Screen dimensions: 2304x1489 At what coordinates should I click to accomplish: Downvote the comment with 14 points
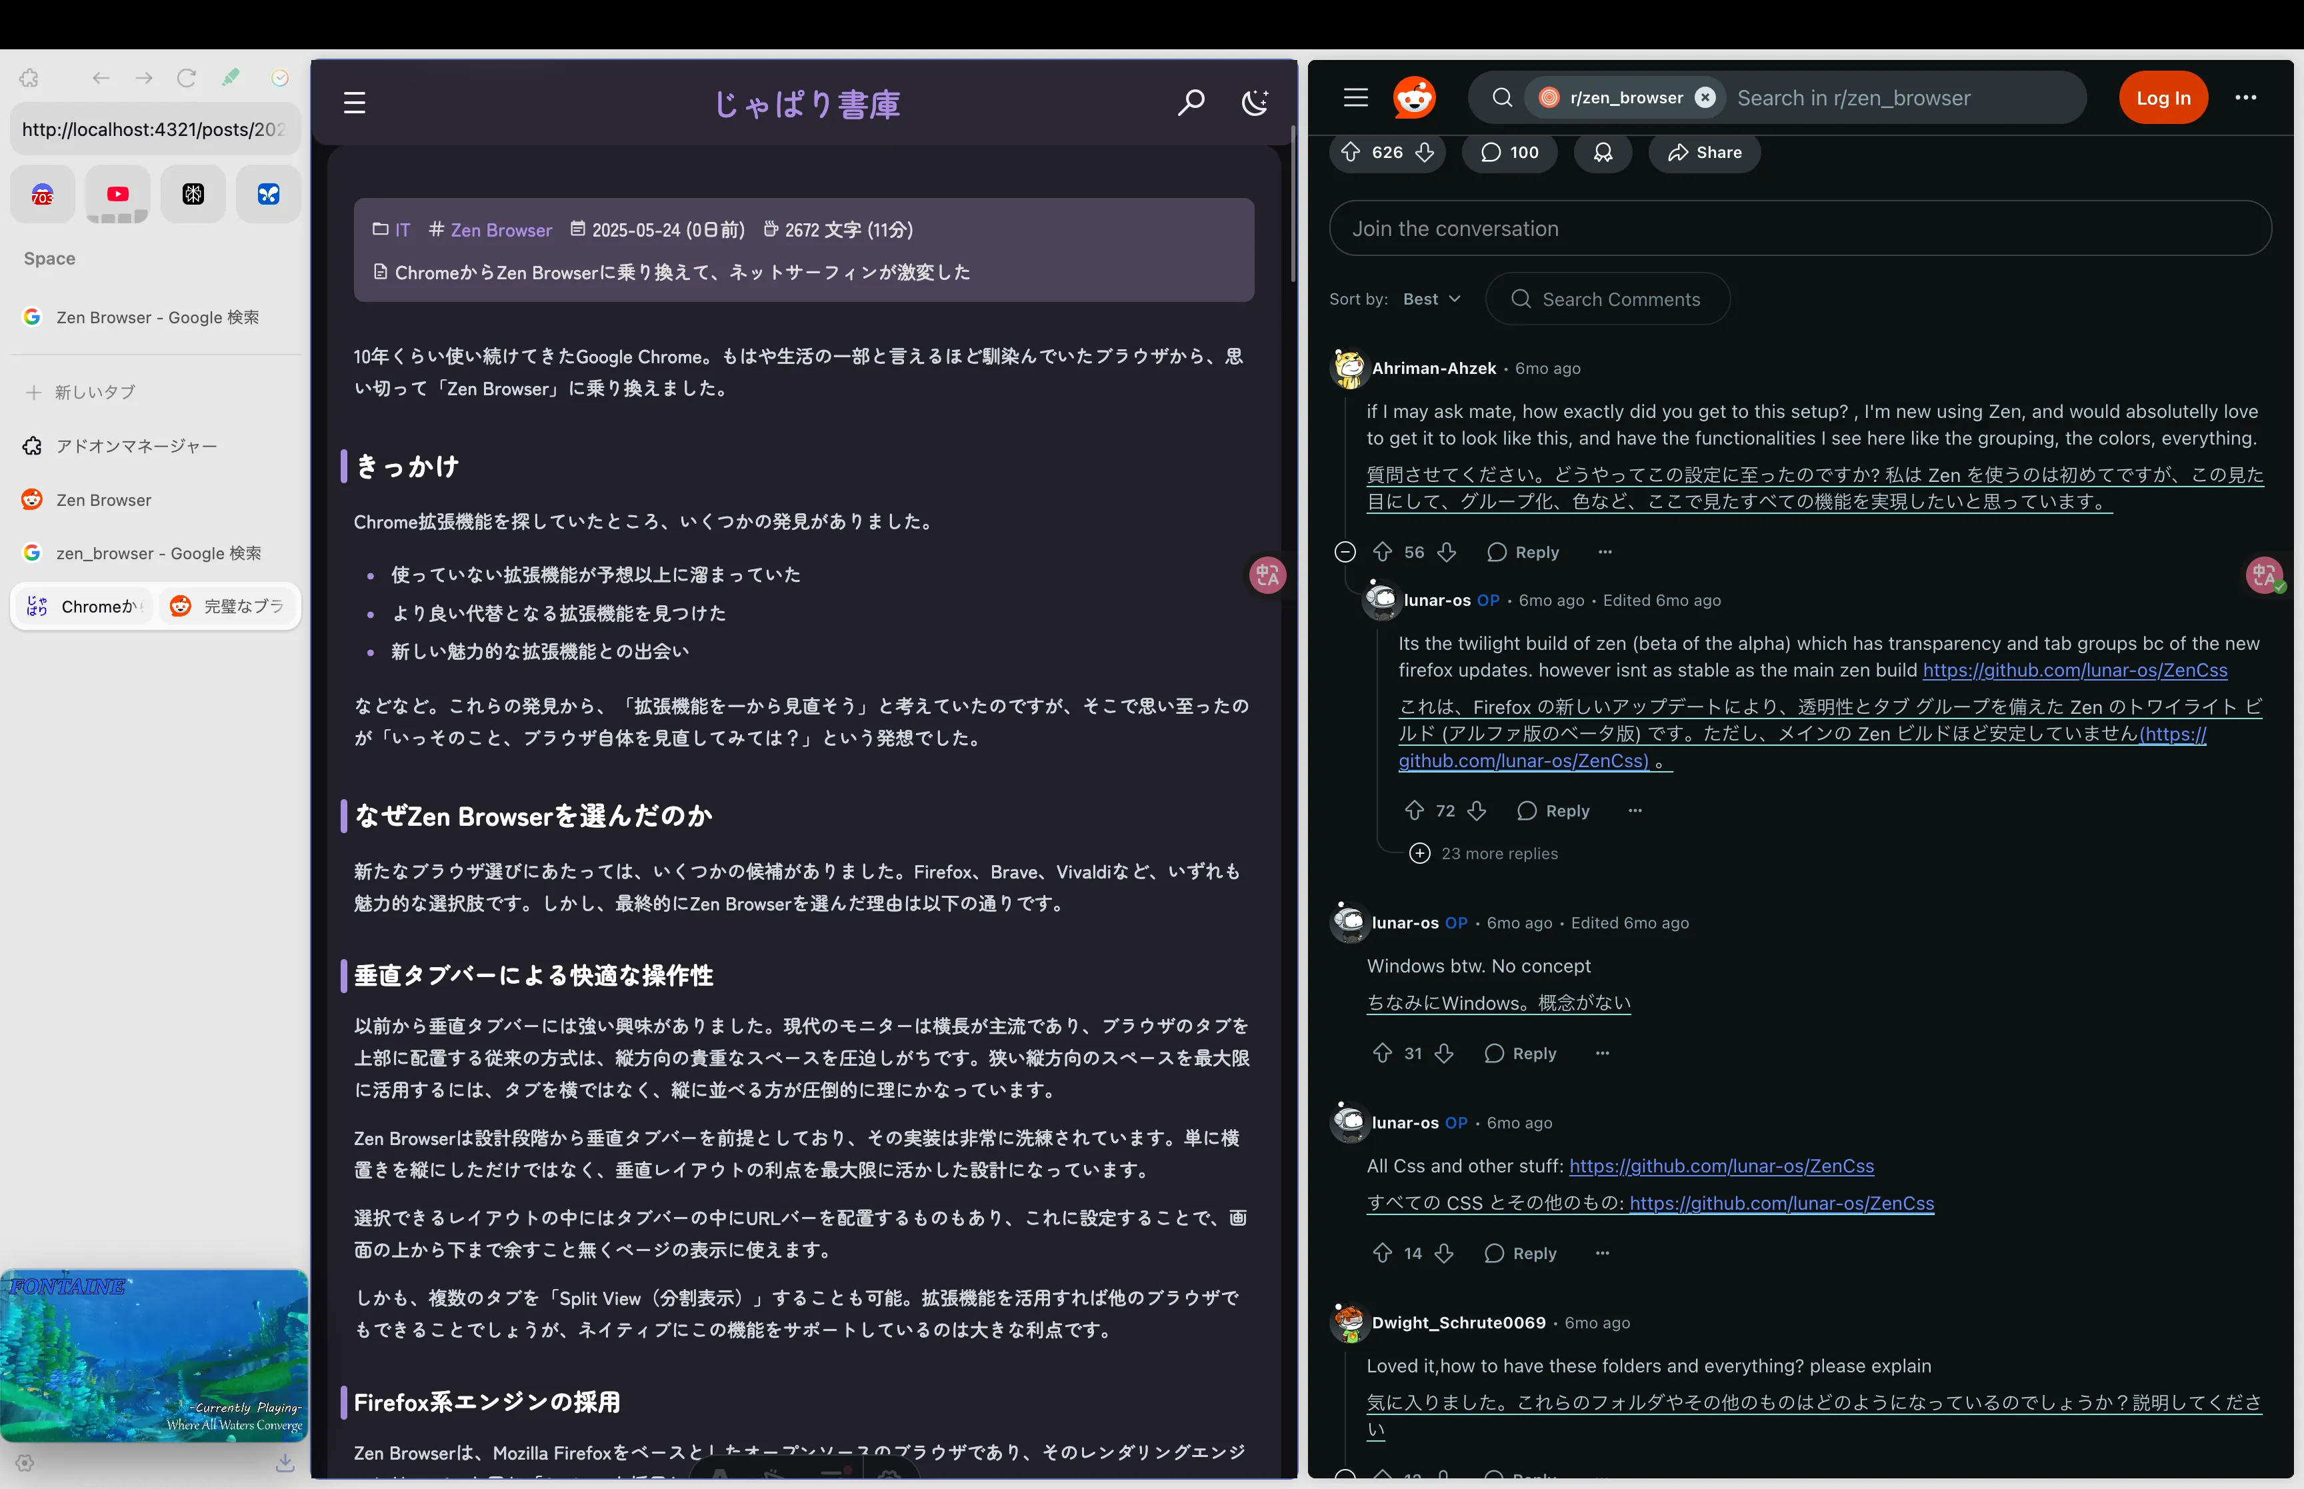1445,1253
